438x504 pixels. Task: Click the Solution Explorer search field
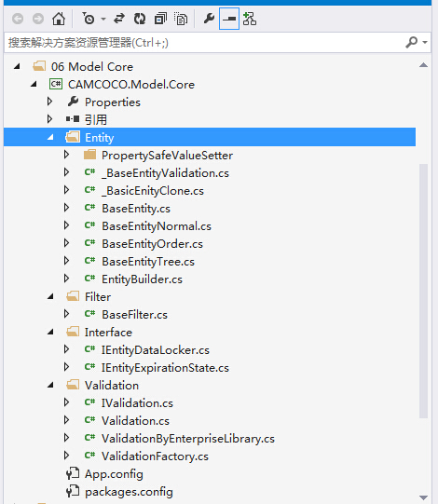tap(204, 43)
